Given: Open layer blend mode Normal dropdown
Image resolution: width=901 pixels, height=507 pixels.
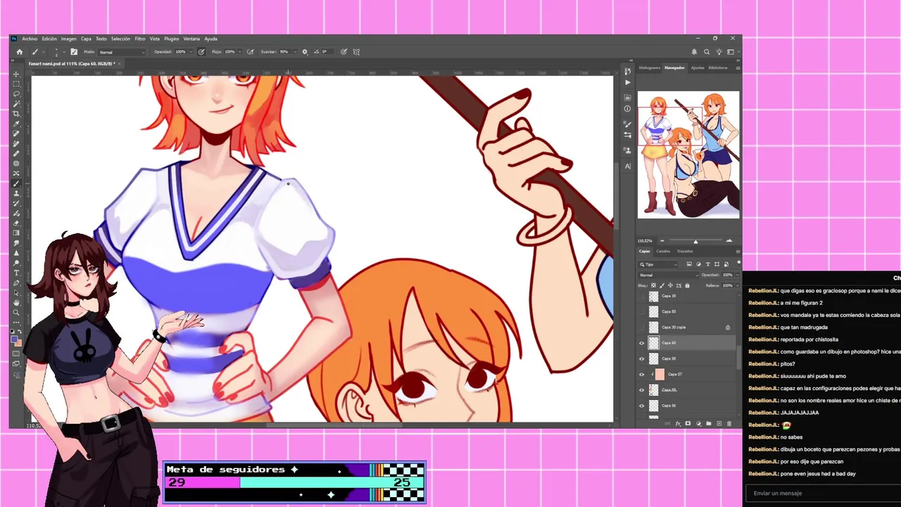Looking at the screenshot, I should point(668,275).
